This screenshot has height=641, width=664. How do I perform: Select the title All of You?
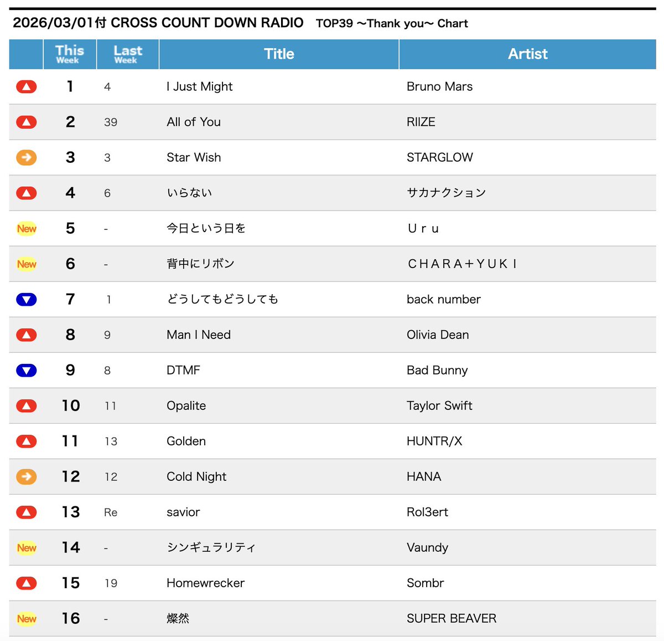pos(194,122)
